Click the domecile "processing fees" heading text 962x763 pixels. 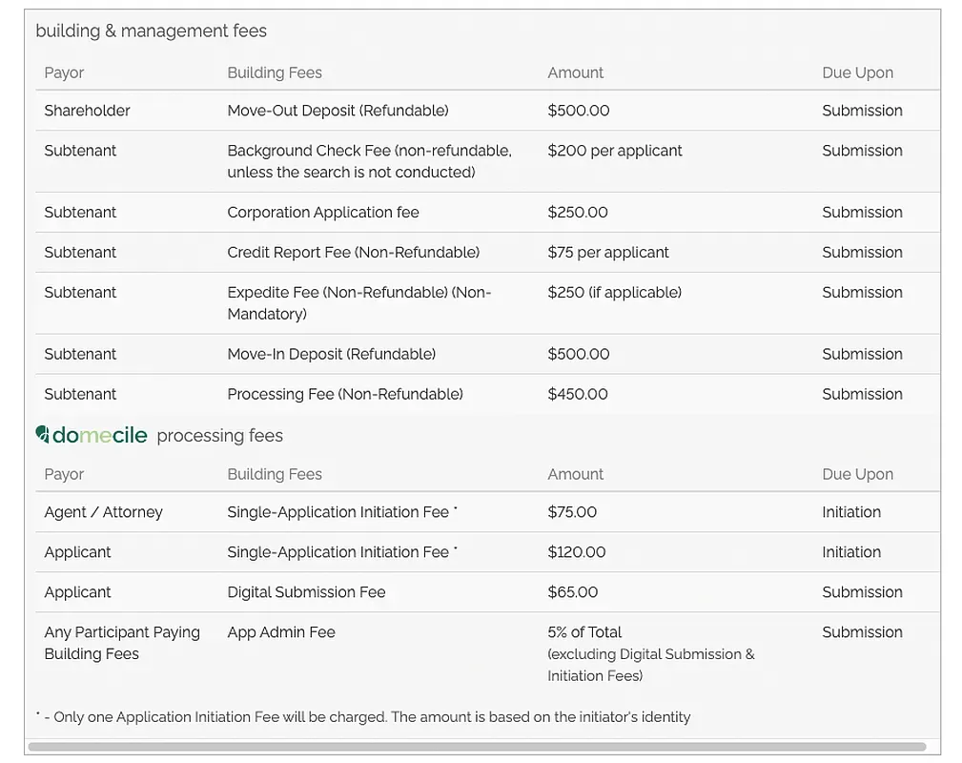[219, 436]
